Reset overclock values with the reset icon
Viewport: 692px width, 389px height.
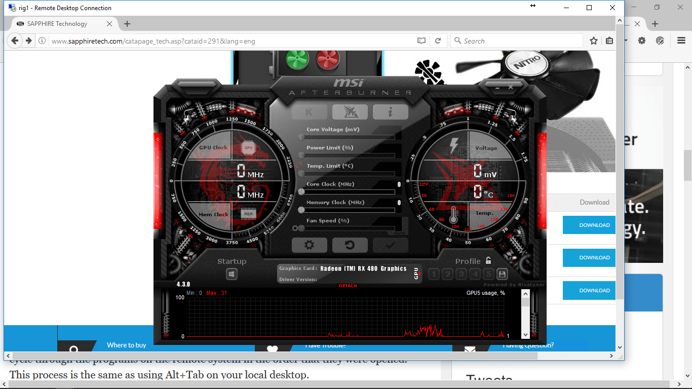pyautogui.click(x=350, y=245)
